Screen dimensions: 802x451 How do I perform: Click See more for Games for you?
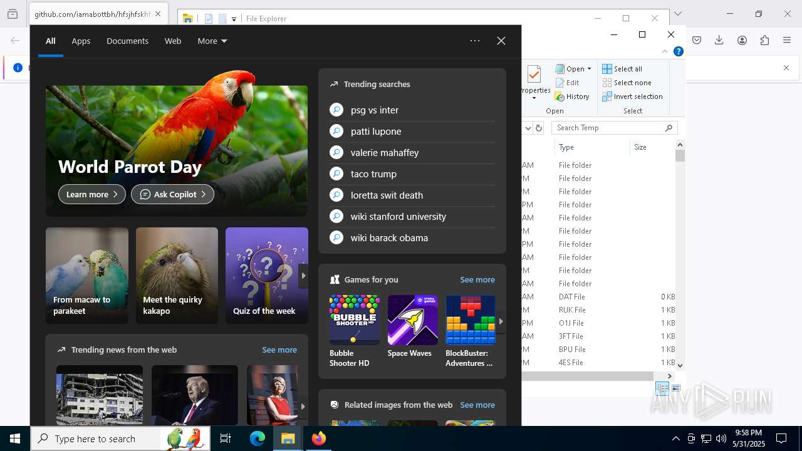[477, 279]
